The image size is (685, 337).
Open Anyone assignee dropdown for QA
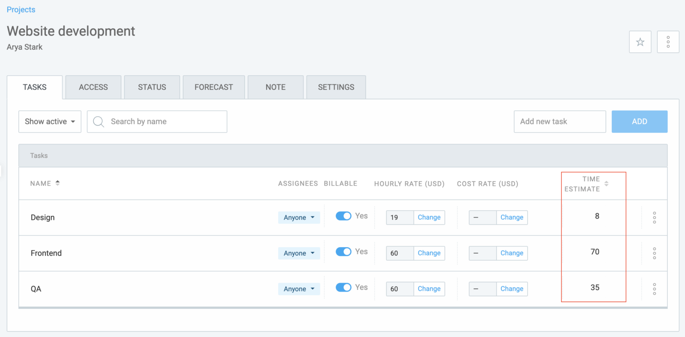pyautogui.click(x=299, y=289)
